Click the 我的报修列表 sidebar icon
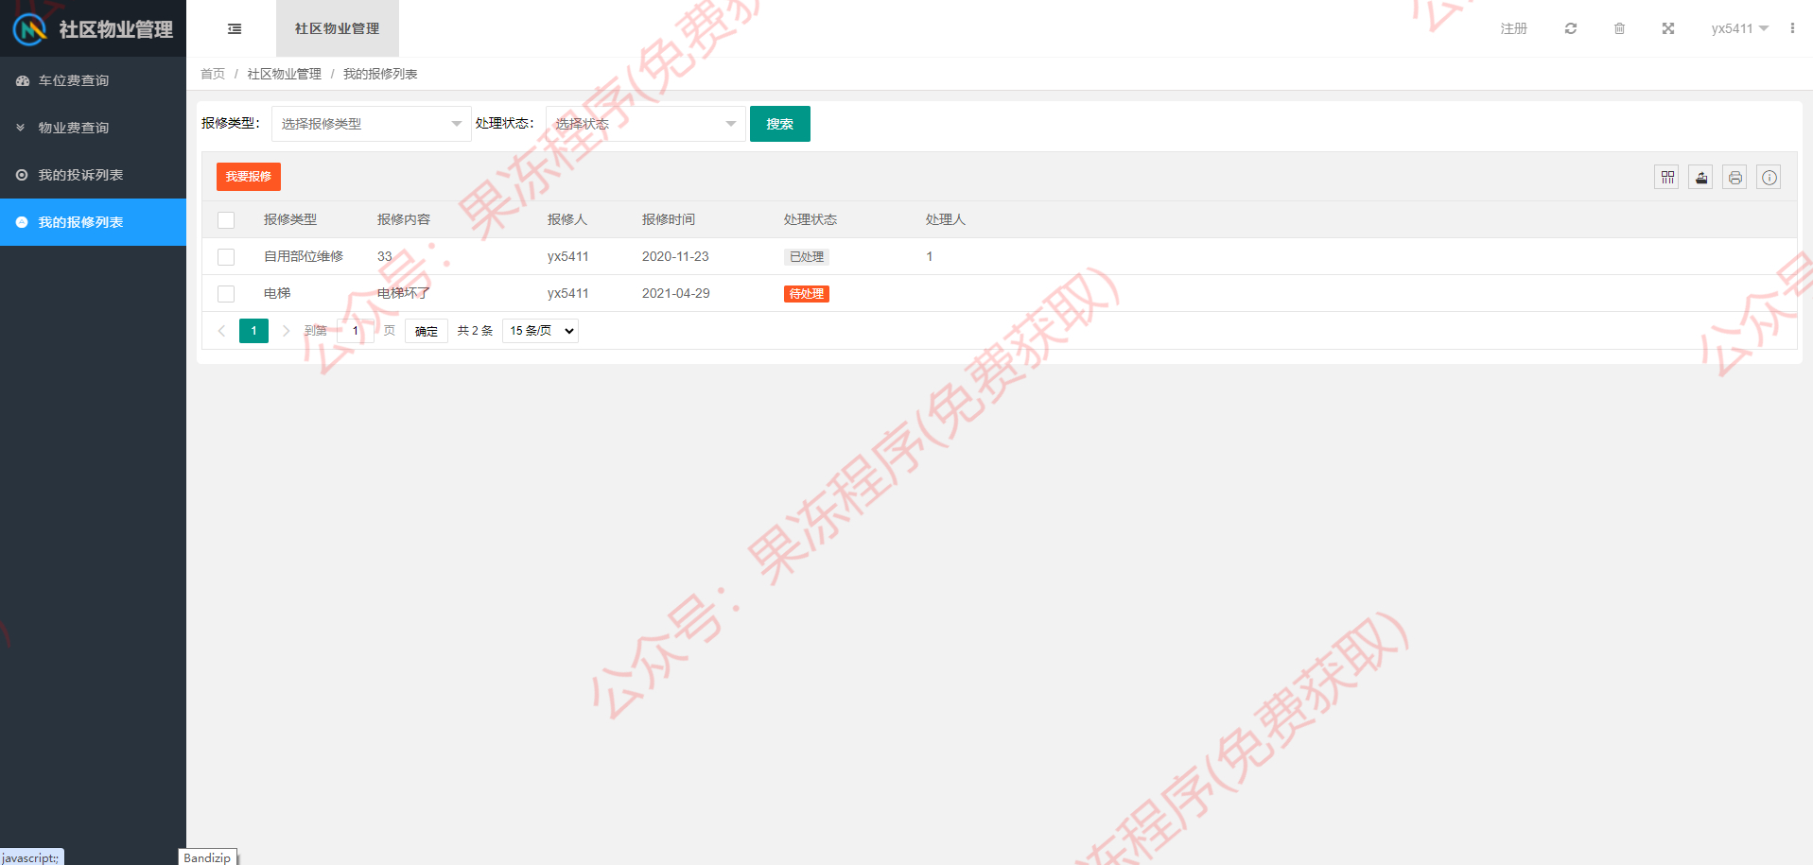Screen dimensions: 1813x865 22,222
